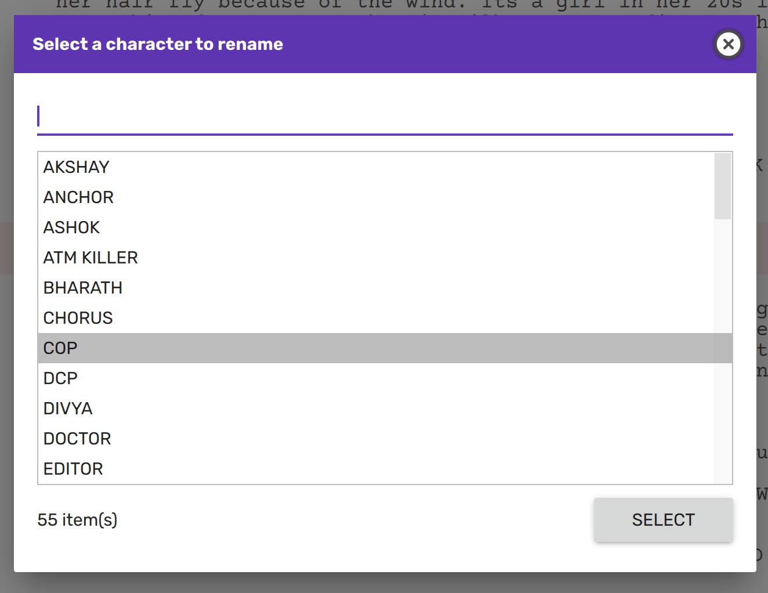The height and width of the screenshot is (593, 768).
Task: Close the rename character dialog
Action: click(x=728, y=44)
